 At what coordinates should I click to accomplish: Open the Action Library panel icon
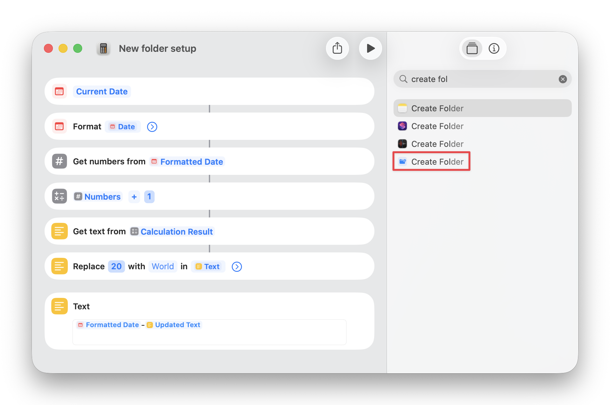click(472, 48)
